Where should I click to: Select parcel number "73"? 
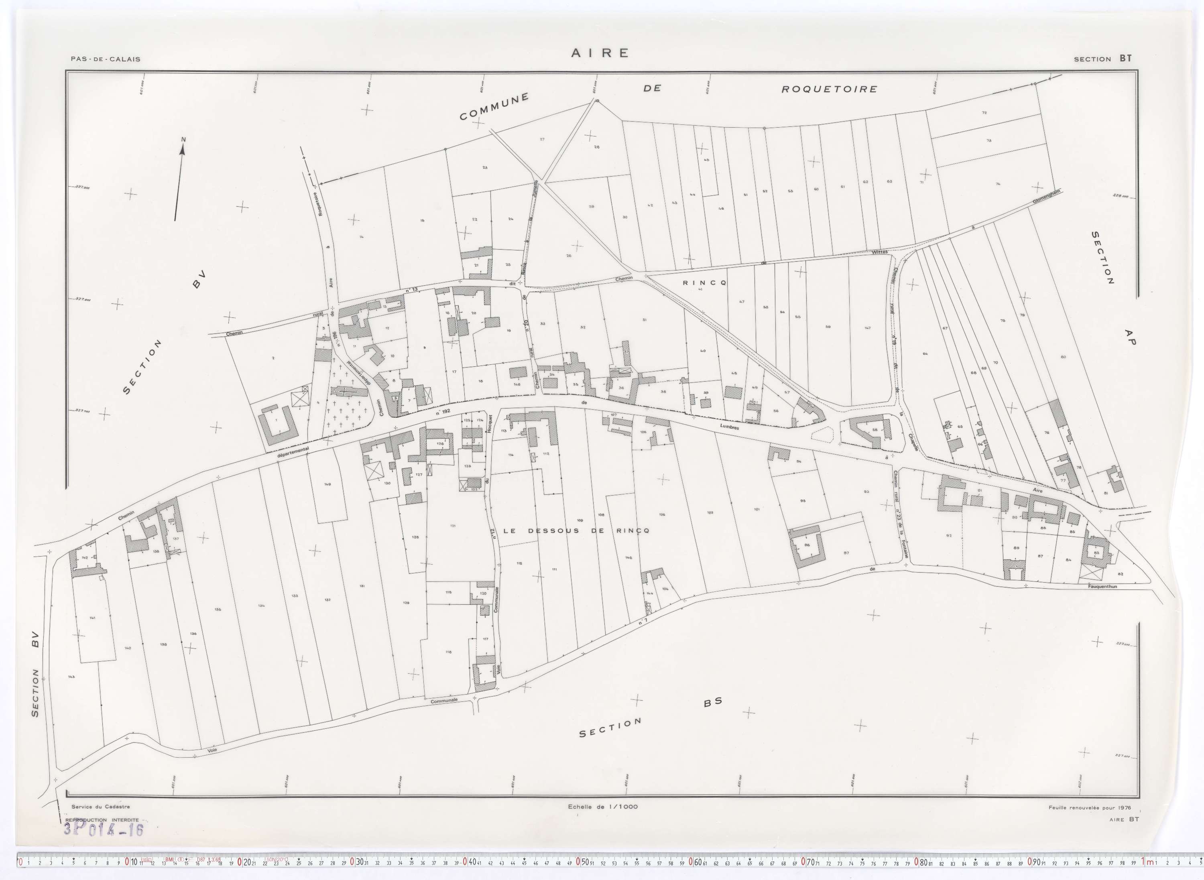989,140
